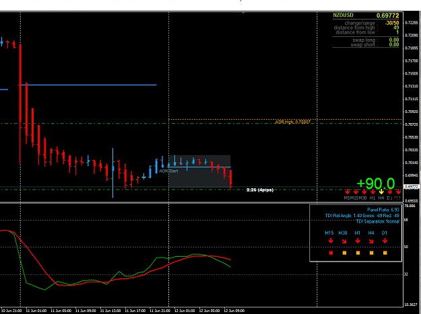Screen dimensions: 421x314
Task: Click the distance from high value 49
Action: [396, 28]
